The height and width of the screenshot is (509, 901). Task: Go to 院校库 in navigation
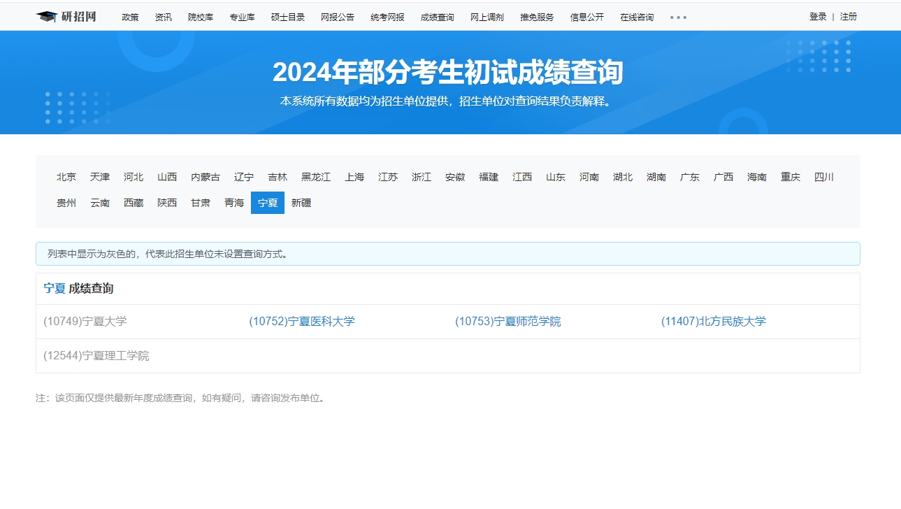point(201,17)
